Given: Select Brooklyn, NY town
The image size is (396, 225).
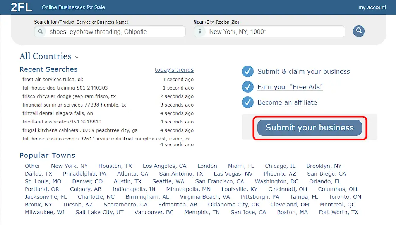Looking at the screenshot, I should click(x=324, y=166).
